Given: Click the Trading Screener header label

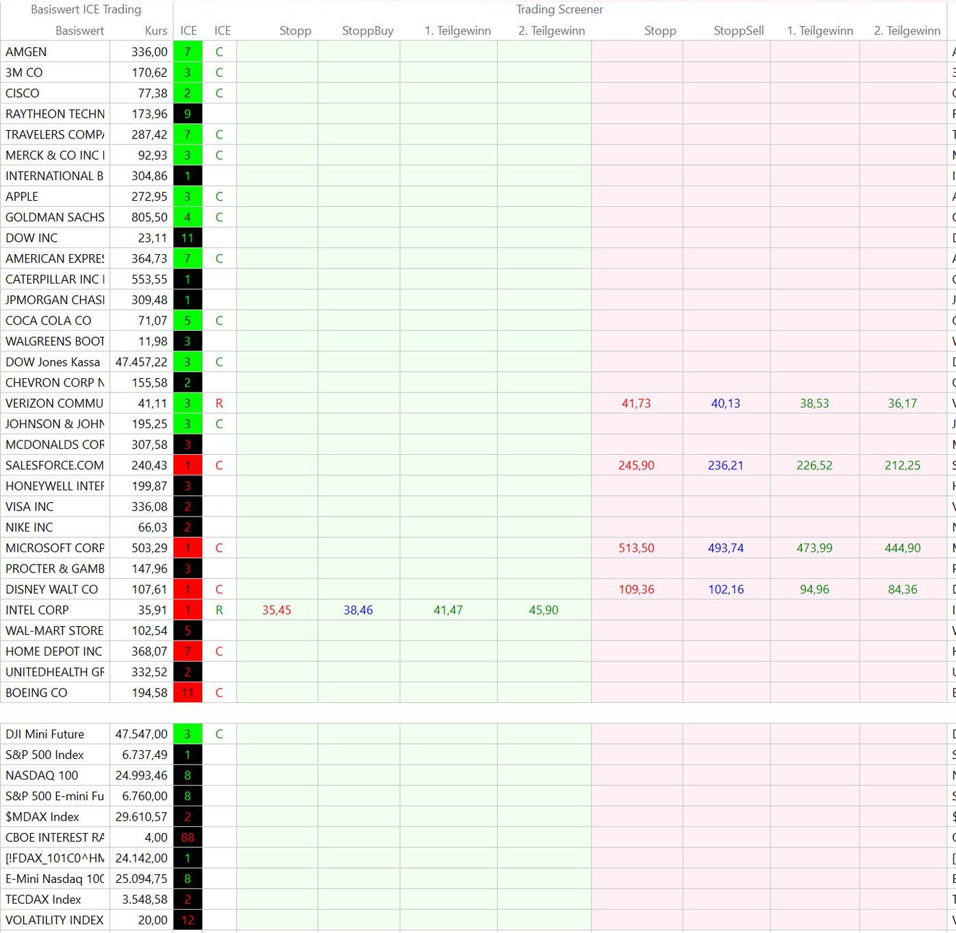Looking at the screenshot, I should coord(559,10).
